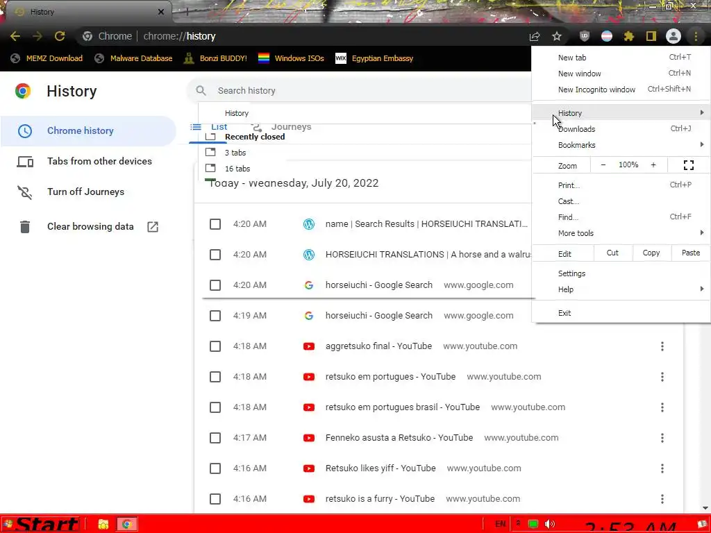Viewport: 711px width, 533px height.
Task: Click Cut in the Edit row
Action: pos(612,253)
